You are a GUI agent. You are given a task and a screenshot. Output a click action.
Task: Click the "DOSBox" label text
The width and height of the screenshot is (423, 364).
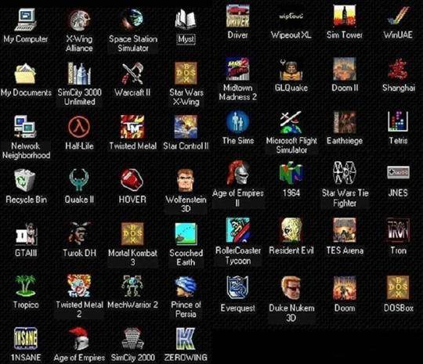(399, 308)
